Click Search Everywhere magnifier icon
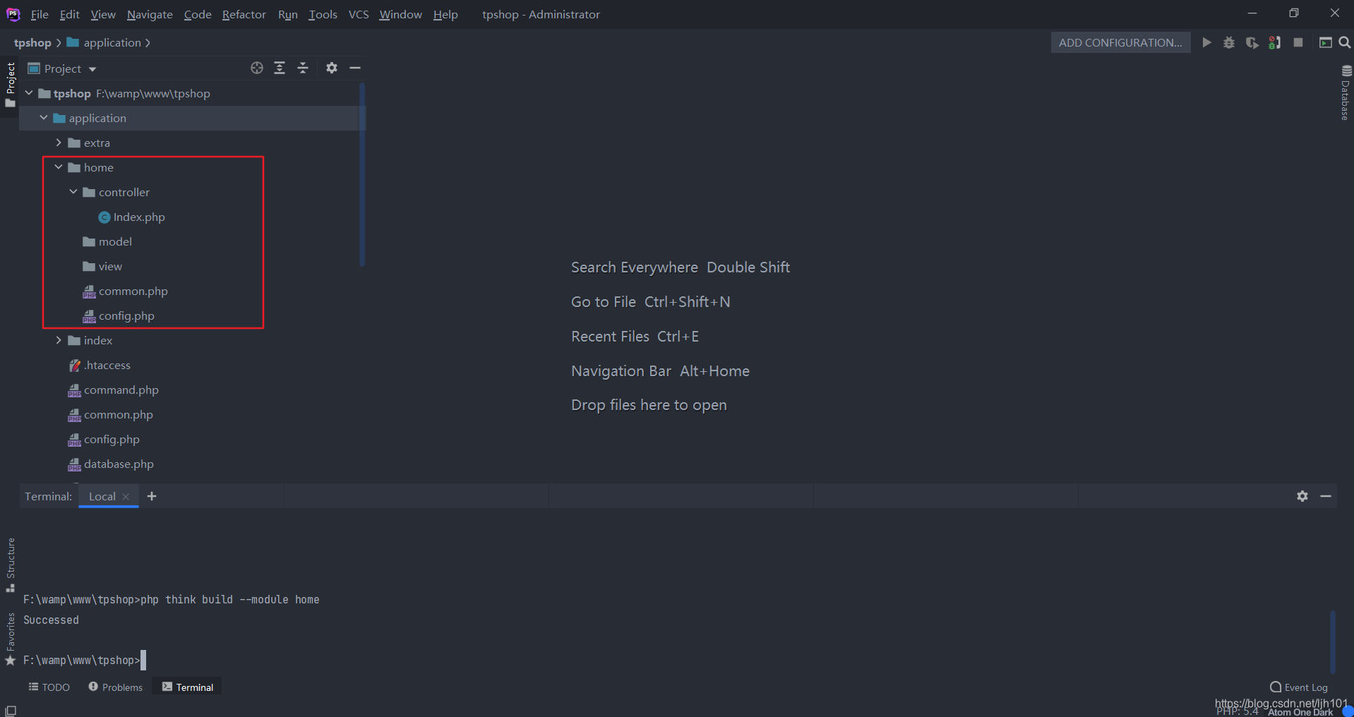The width and height of the screenshot is (1354, 717). coord(1345,42)
